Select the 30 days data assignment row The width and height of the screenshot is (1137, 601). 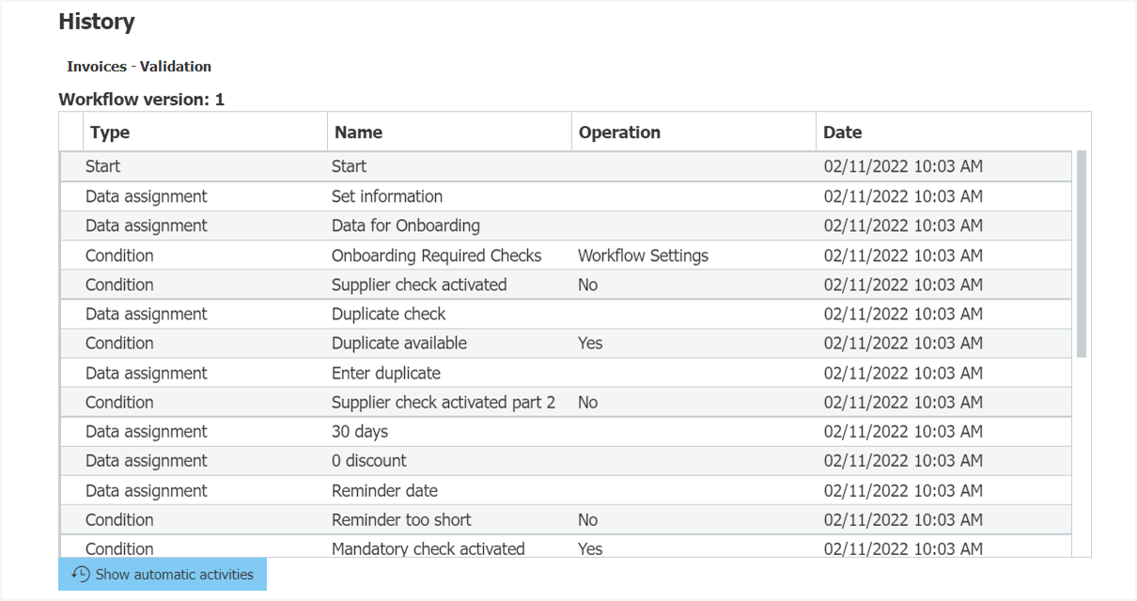[x=376, y=431]
